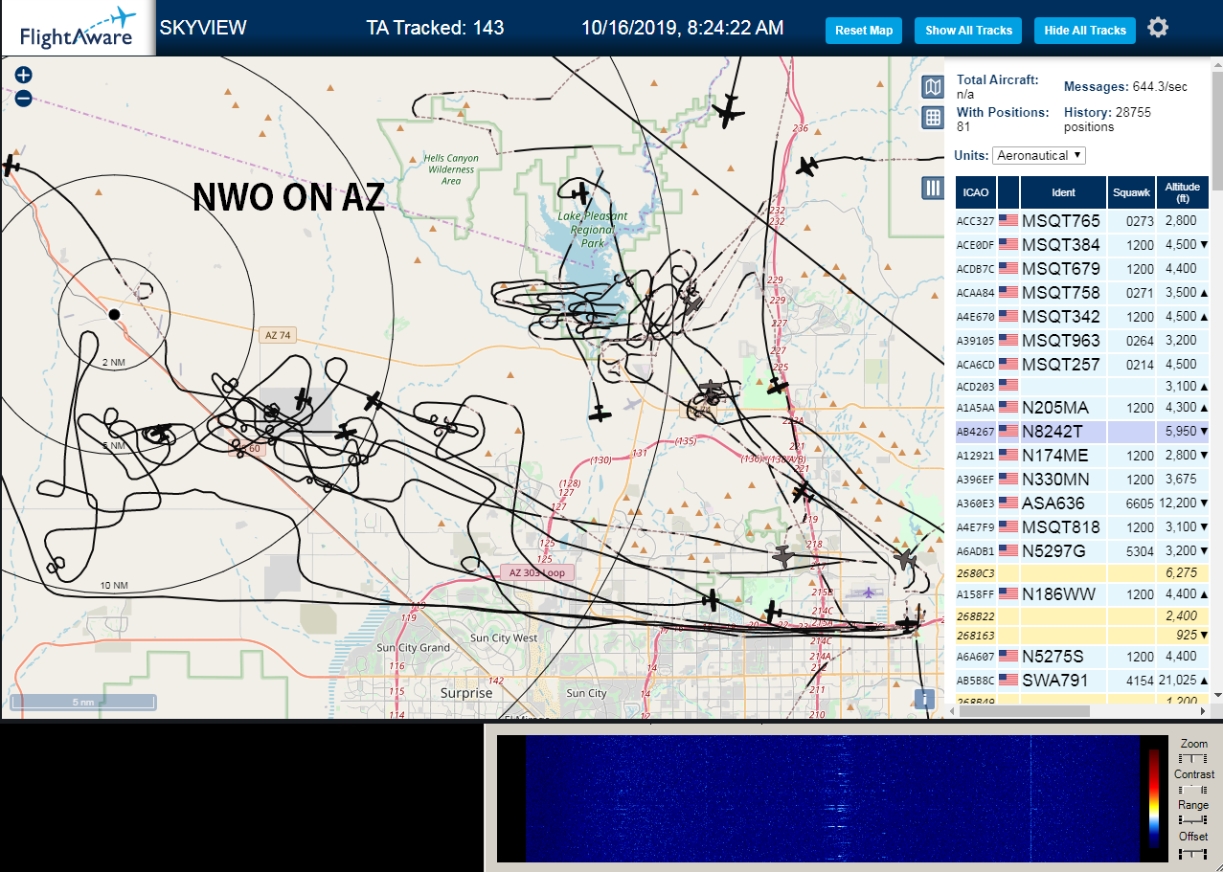Zoom out the map with minus

coord(24,98)
